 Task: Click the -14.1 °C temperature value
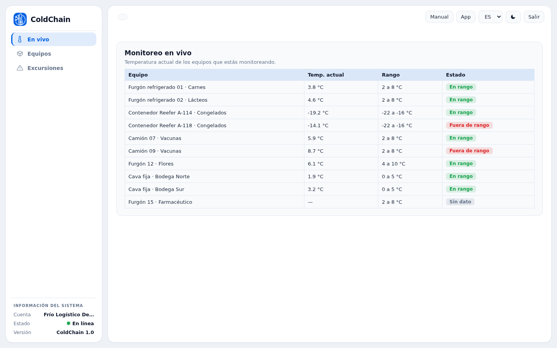[x=318, y=126]
